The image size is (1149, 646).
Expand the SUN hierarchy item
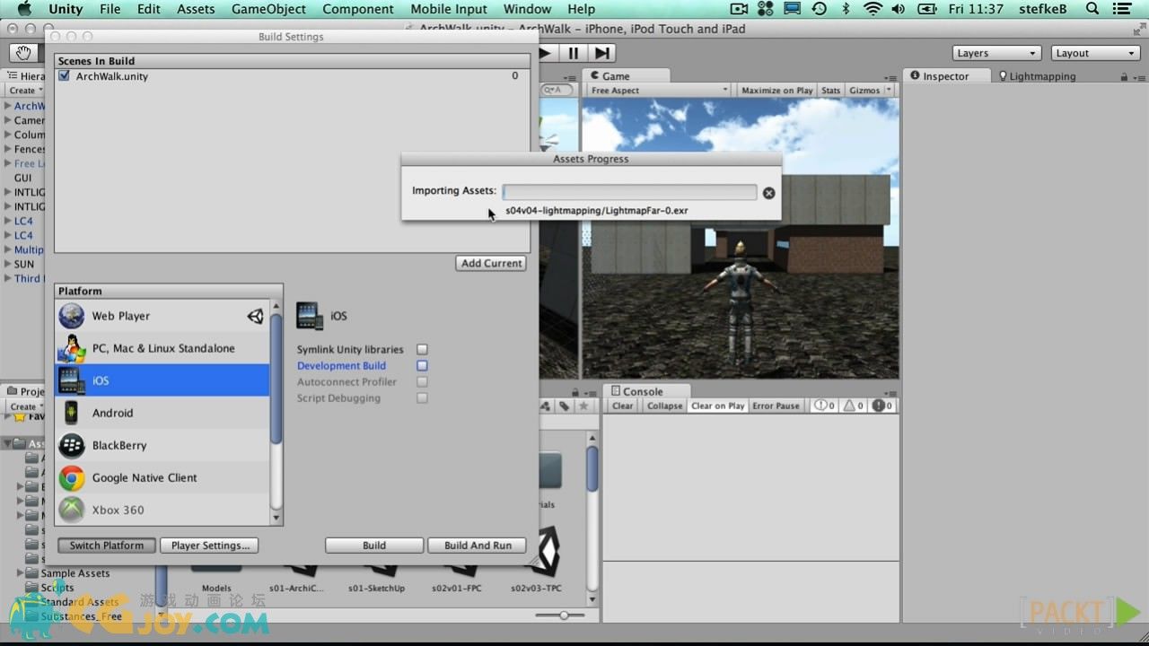click(x=8, y=264)
